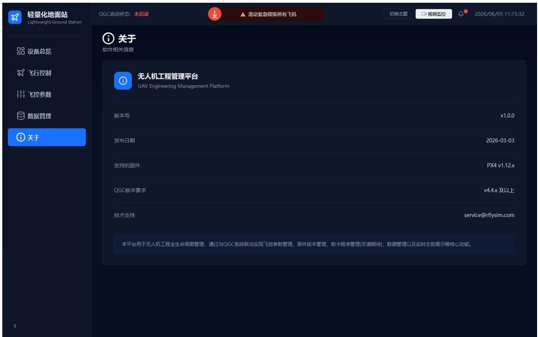
Task: Open 视频监控 video monitoring
Action: [x=434, y=14]
